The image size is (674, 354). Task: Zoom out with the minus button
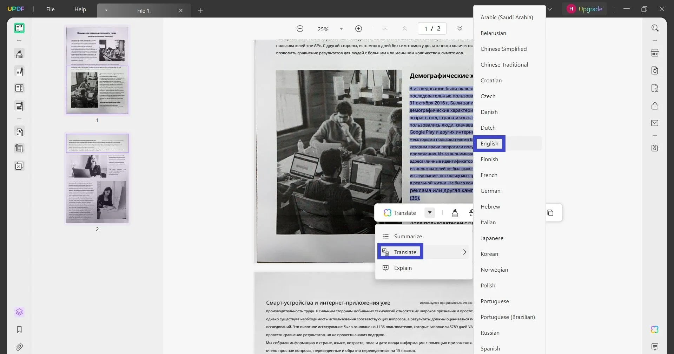tap(300, 29)
